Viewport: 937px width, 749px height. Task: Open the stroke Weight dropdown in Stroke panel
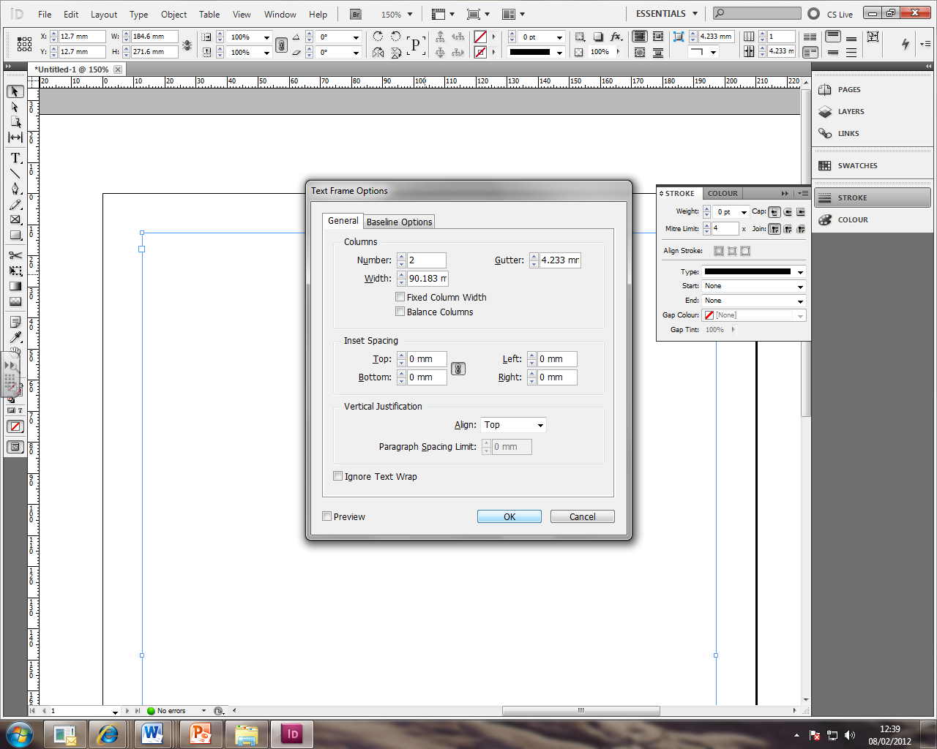pos(744,212)
